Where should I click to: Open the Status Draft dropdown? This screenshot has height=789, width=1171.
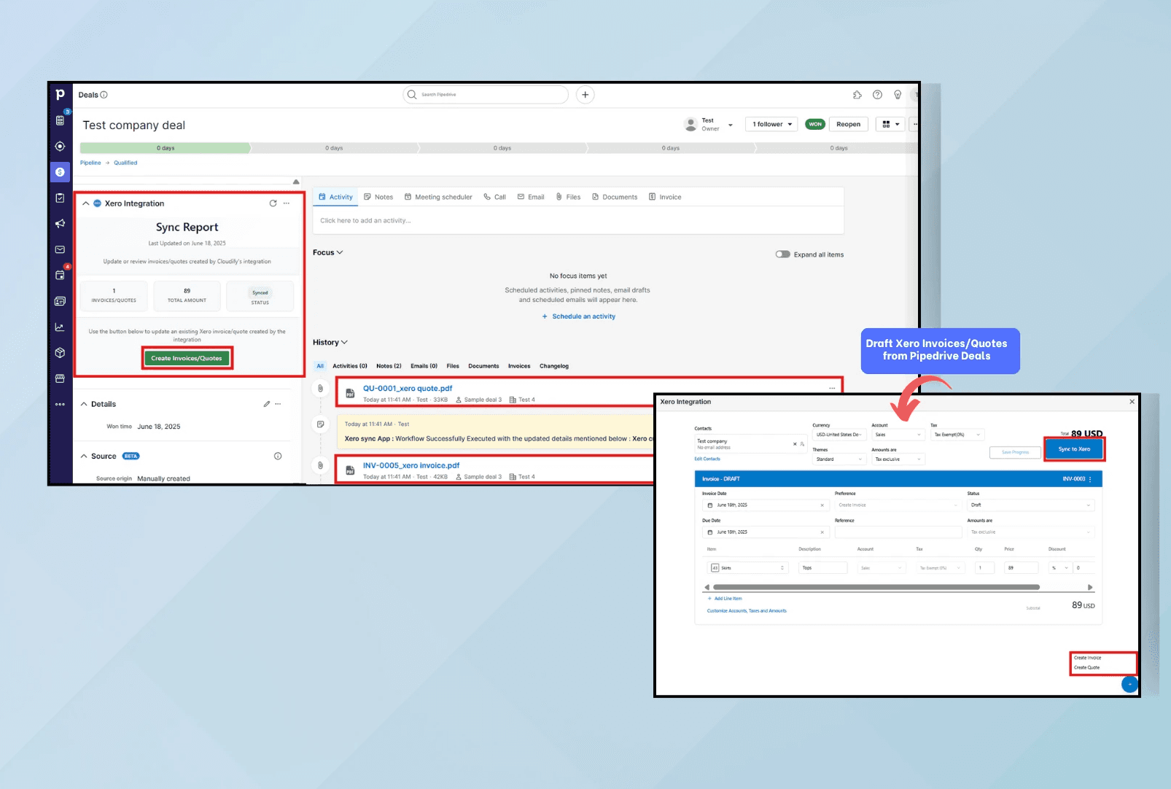point(1030,505)
